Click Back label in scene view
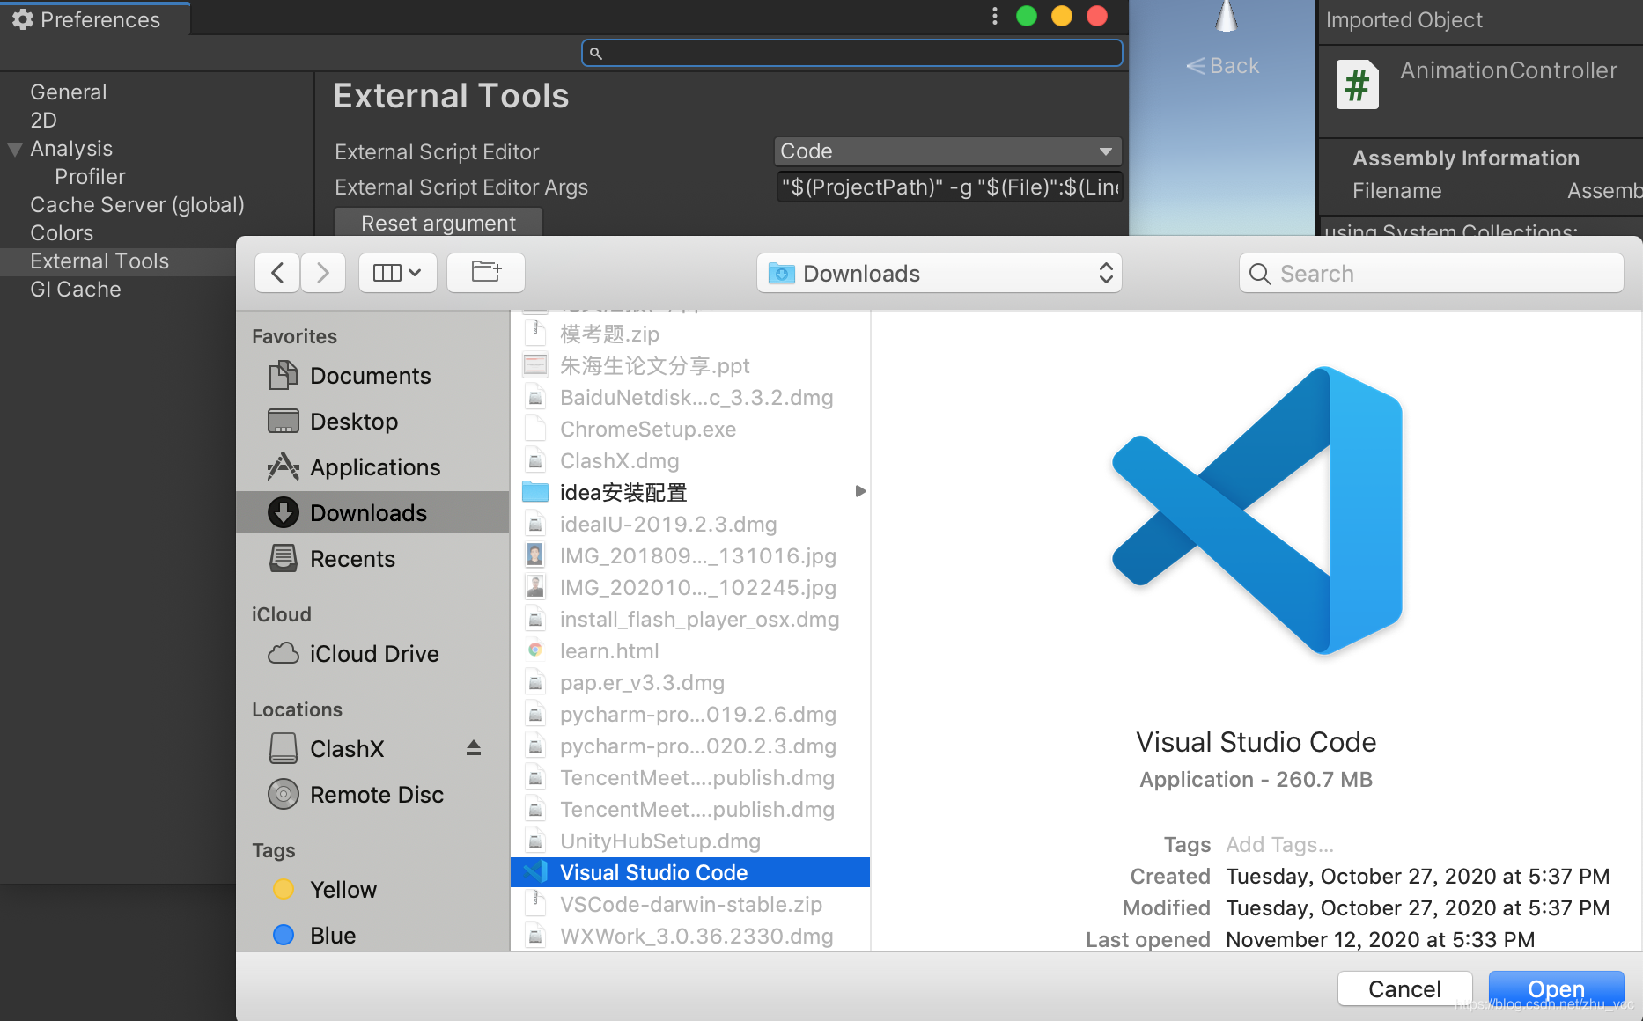Viewport: 1643px width, 1021px height. click(1223, 66)
